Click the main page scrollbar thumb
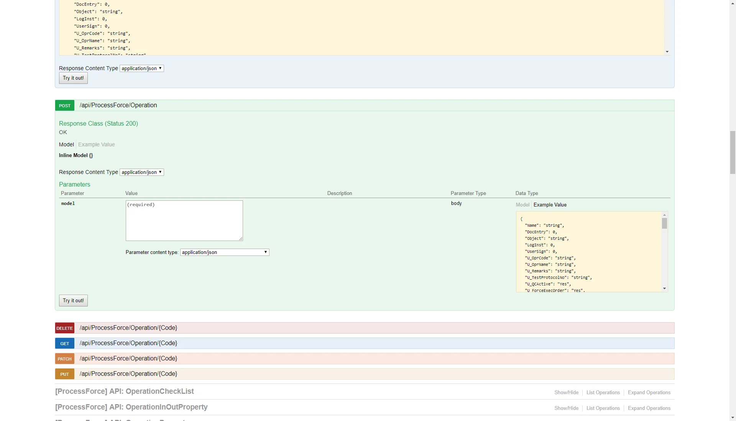736x421 pixels. pos(733,152)
